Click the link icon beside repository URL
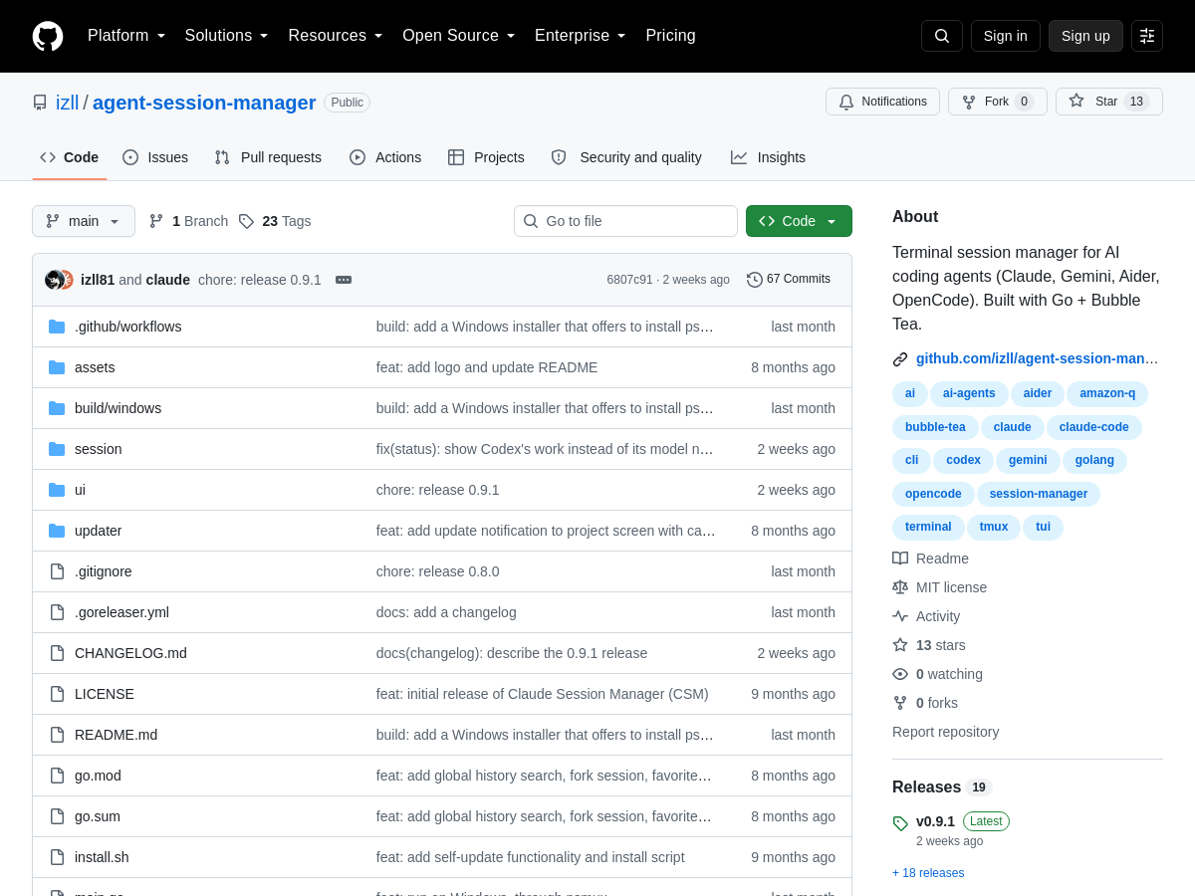 pyautogui.click(x=900, y=359)
